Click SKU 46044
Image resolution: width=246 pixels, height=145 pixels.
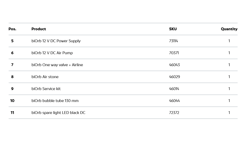click(174, 101)
